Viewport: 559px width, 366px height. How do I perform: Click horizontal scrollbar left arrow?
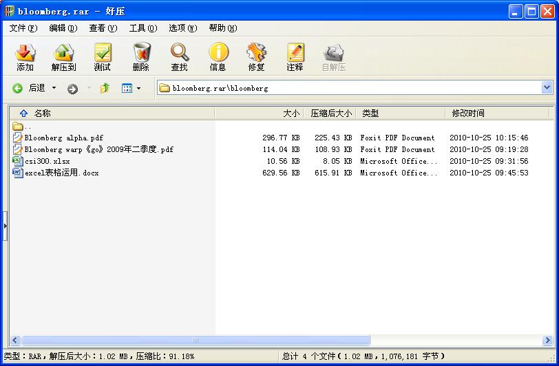[15, 341]
